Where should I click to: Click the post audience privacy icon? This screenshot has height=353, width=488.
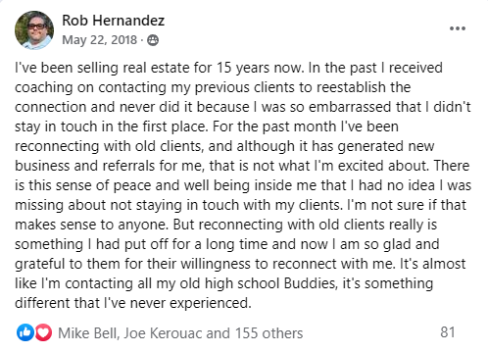(153, 40)
